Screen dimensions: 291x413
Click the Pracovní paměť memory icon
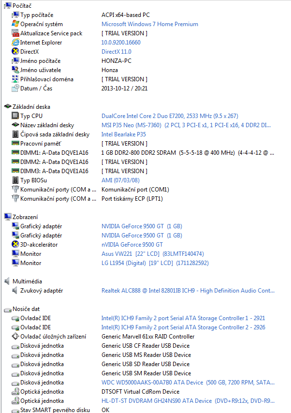pyautogui.click(x=15, y=143)
